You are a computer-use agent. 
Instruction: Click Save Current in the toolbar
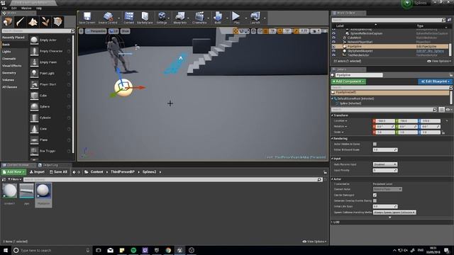(x=87, y=18)
